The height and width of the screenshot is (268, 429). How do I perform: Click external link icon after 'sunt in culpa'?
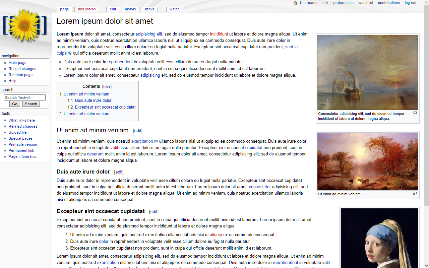[70, 53]
